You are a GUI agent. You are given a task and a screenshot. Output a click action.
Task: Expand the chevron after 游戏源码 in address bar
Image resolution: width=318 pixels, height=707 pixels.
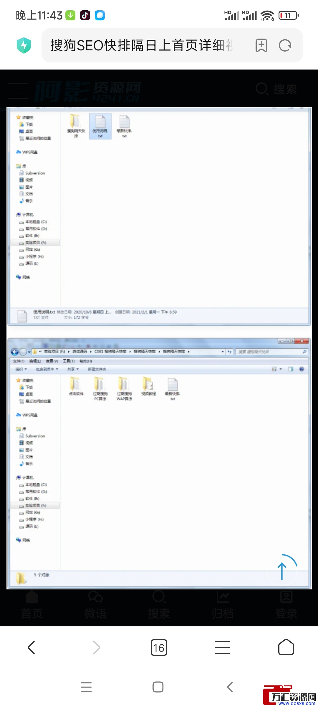click(91, 352)
